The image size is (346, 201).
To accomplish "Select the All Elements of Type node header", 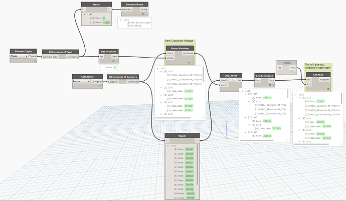I will [x=60, y=52].
